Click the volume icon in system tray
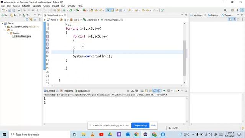245x138 pixels. pyautogui.click(x=211, y=135)
